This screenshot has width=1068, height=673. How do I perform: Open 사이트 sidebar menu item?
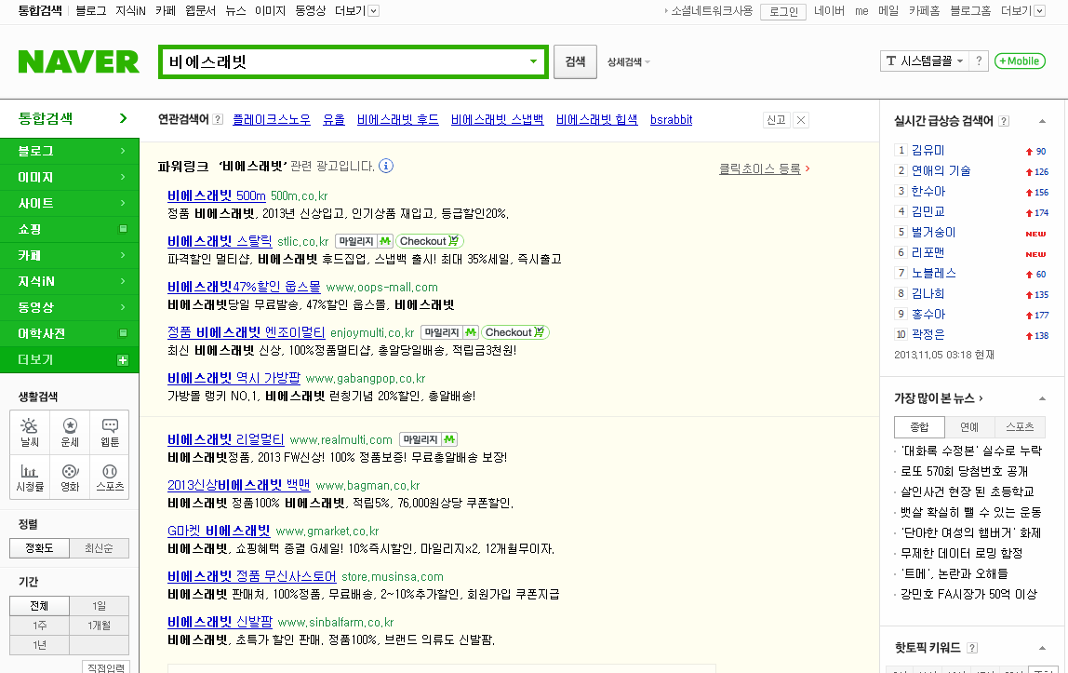[x=70, y=203]
